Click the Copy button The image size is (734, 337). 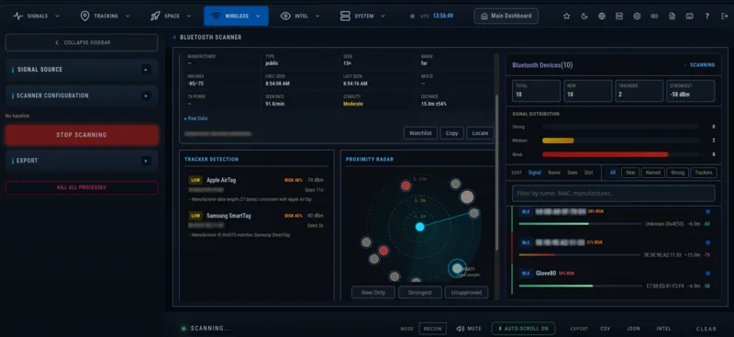point(451,133)
